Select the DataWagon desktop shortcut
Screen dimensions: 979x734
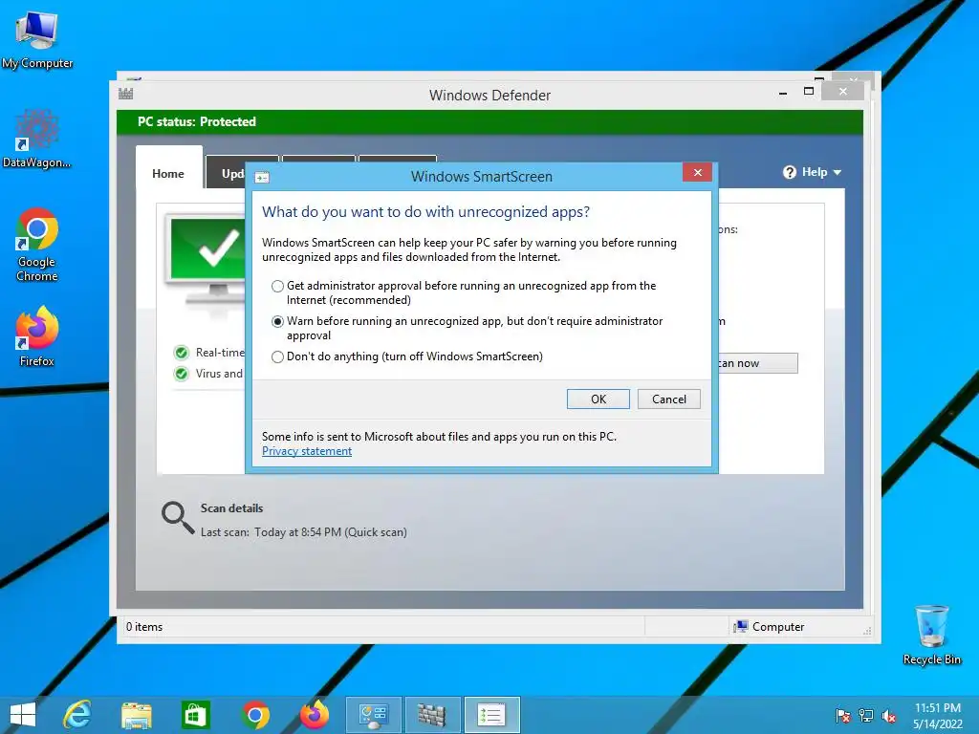click(x=37, y=139)
